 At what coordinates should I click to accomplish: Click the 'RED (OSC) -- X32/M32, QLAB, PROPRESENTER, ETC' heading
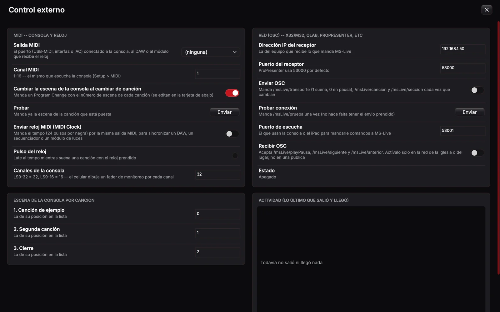pos(310,35)
